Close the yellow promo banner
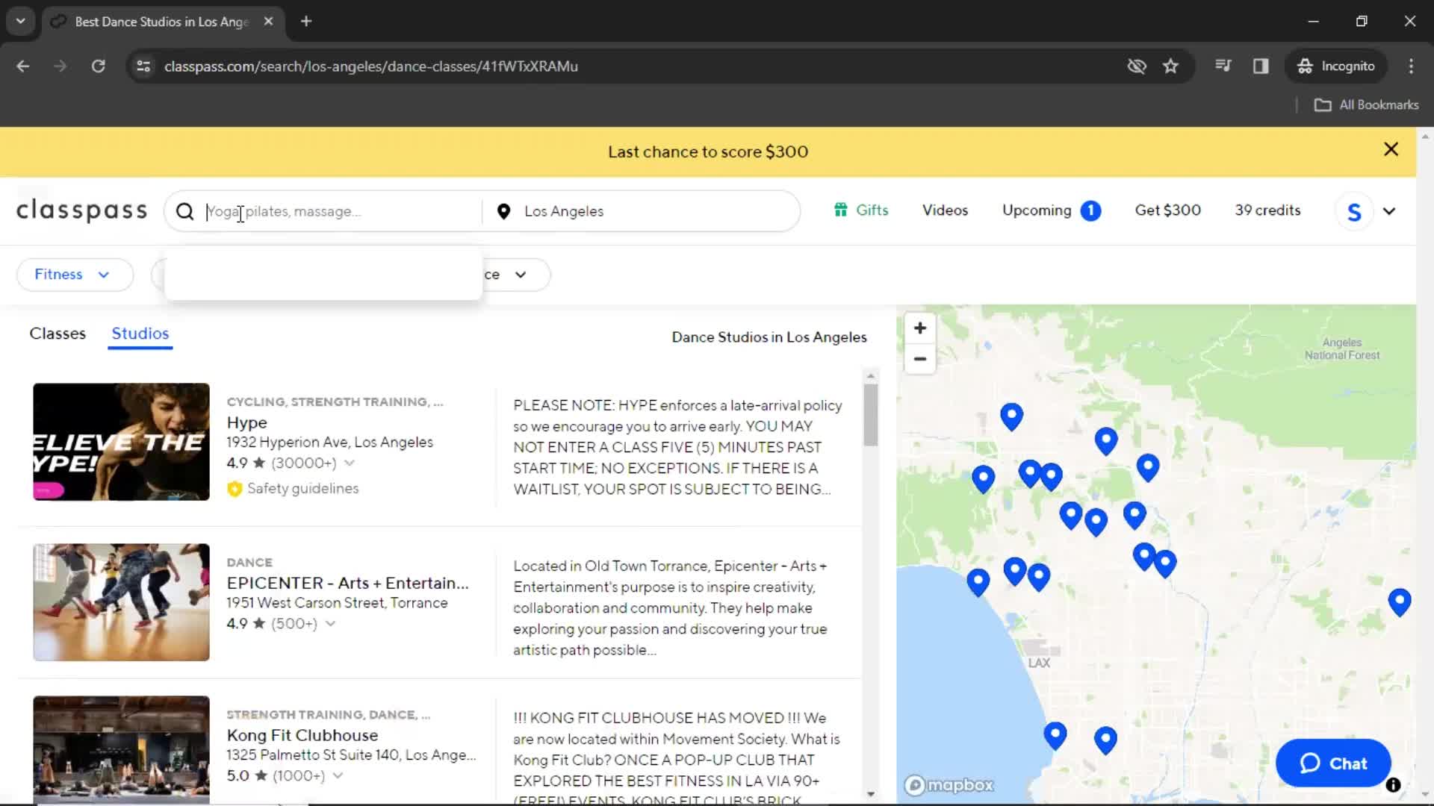 pos(1391,149)
